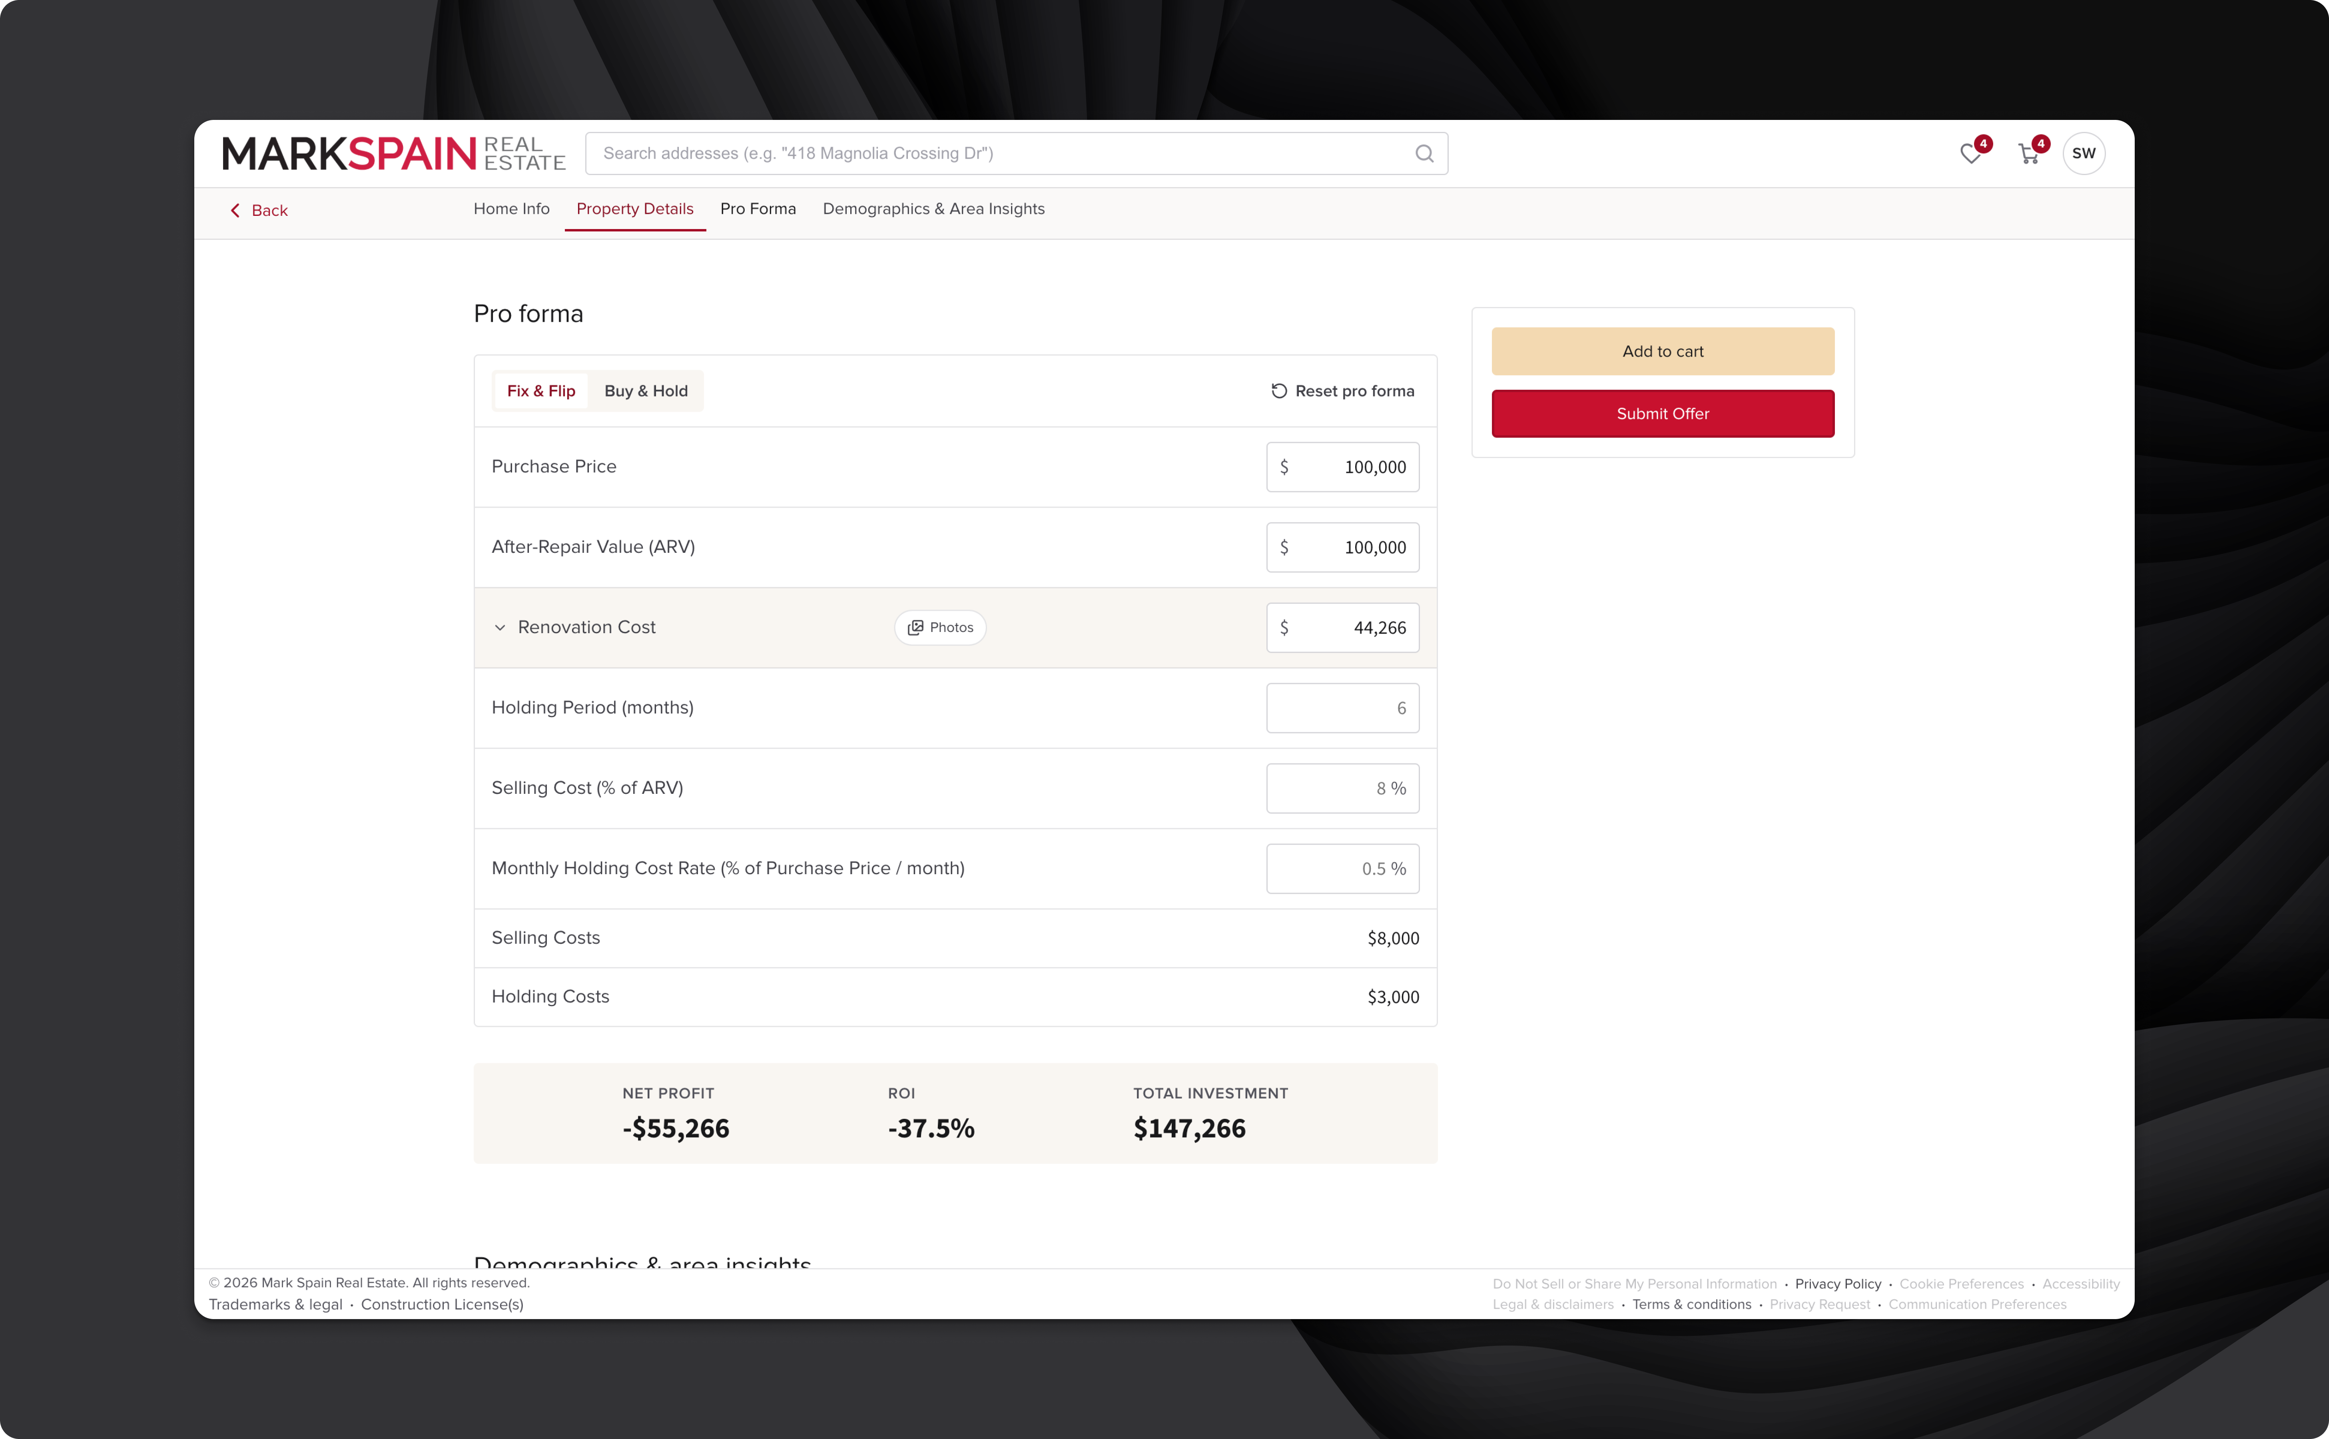This screenshot has width=2329, height=1439.
Task: Open Privacy Request footer link
Action: point(1819,1304)
